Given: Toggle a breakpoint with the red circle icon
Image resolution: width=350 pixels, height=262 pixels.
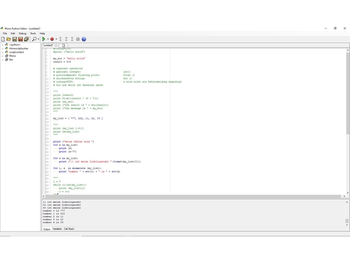Looking at the screenshot, I should click(x=52, y=39).
